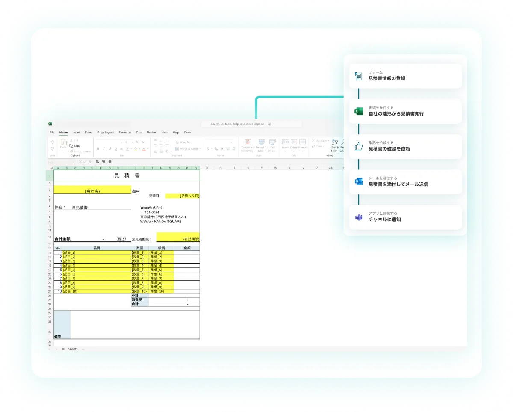The height and width of the screenshot is (412, 513).
Task: Click the Excel app logo icon
Action: point(50,124)
